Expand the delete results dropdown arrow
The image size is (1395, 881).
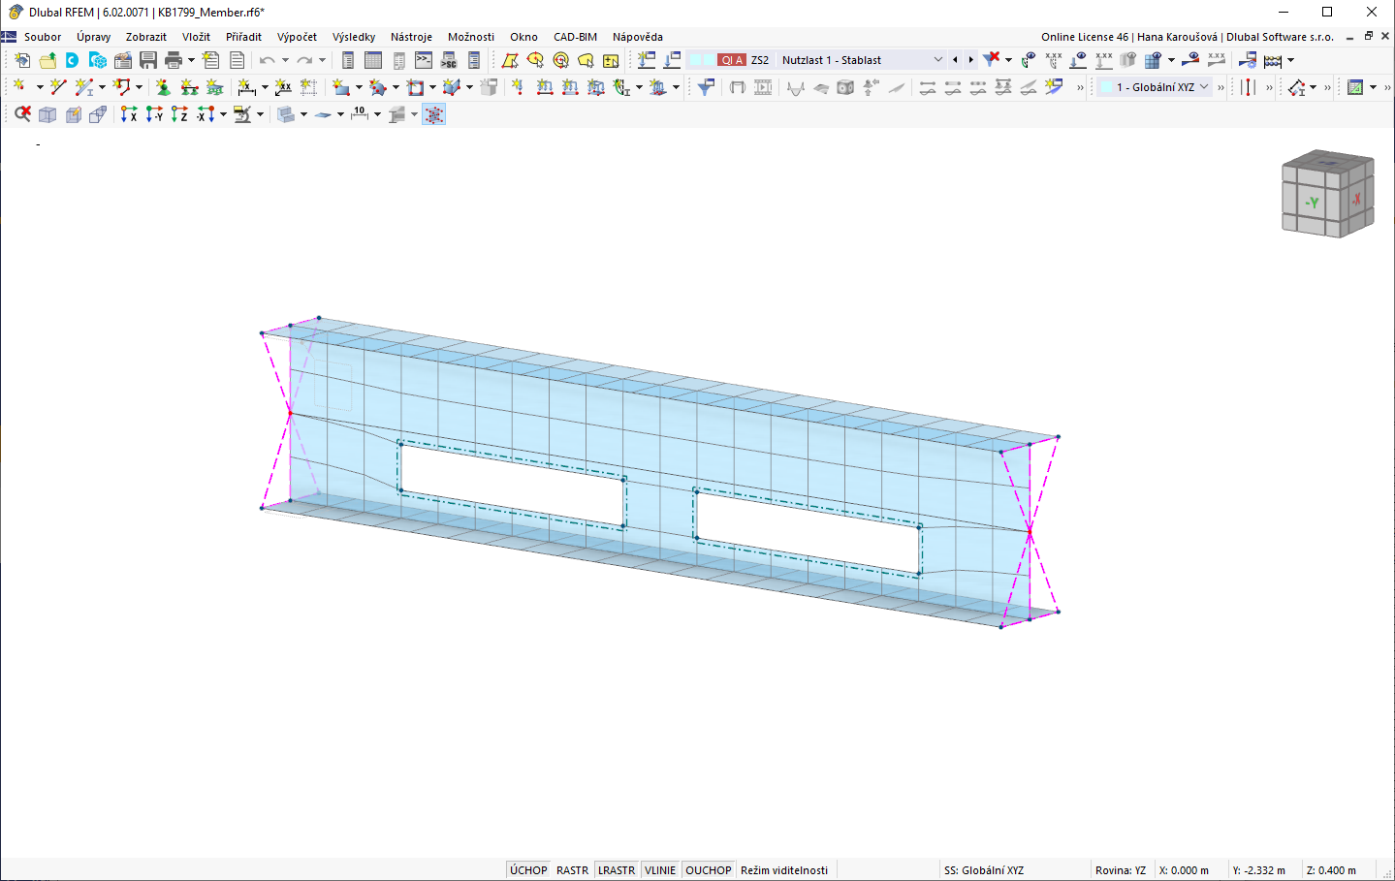1008,60
